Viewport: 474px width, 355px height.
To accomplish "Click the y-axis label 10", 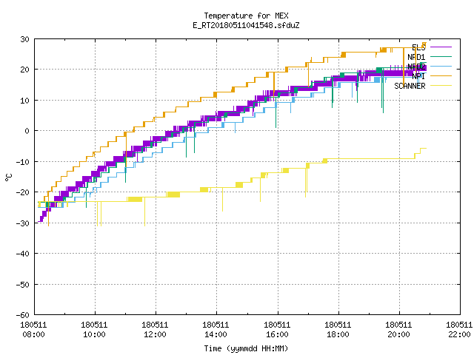I will (24, 101).
